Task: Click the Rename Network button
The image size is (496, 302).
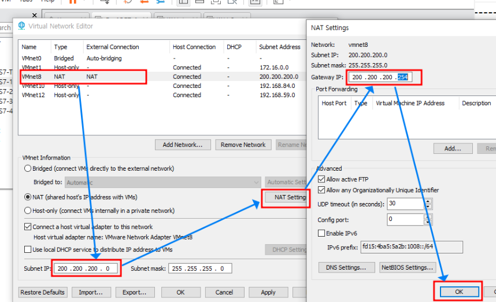Action: pos(291,145)
